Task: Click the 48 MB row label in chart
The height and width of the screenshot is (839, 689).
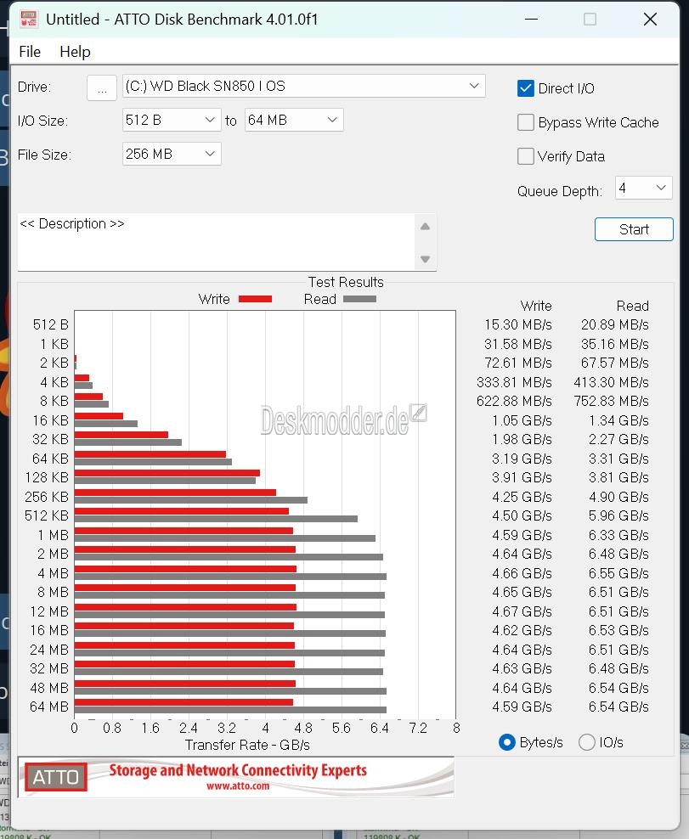Action: (49, 688)
